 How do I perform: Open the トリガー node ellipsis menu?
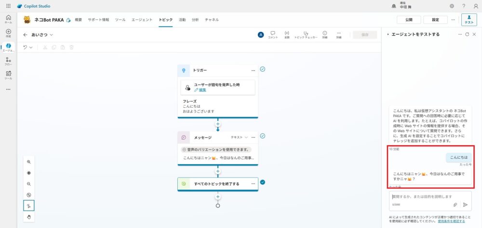click(x=254, y=71)
